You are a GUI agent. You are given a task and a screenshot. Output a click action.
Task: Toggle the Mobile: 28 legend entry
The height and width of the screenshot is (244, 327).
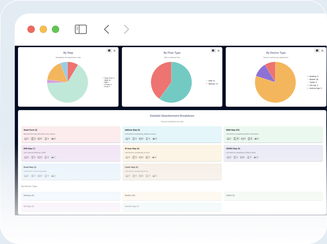[x=312, y=80]
